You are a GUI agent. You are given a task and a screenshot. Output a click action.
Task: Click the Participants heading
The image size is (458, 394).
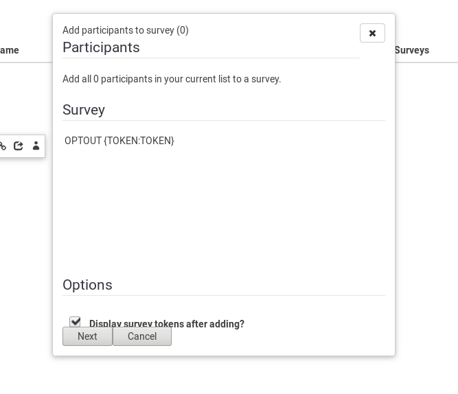101,47
